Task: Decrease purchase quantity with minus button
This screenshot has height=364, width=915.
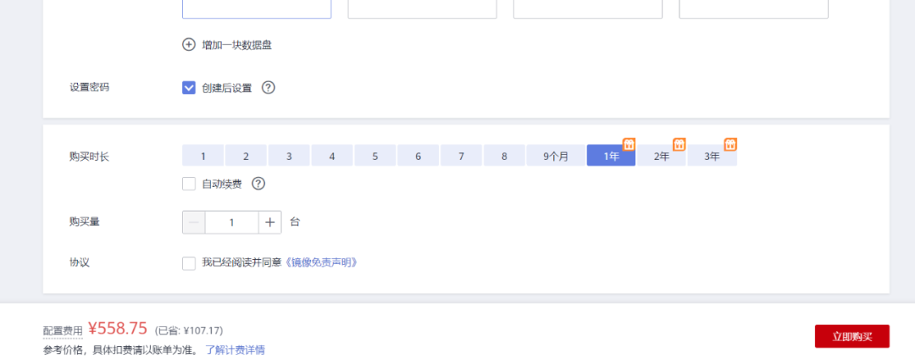Action: (x=194, y=223)
